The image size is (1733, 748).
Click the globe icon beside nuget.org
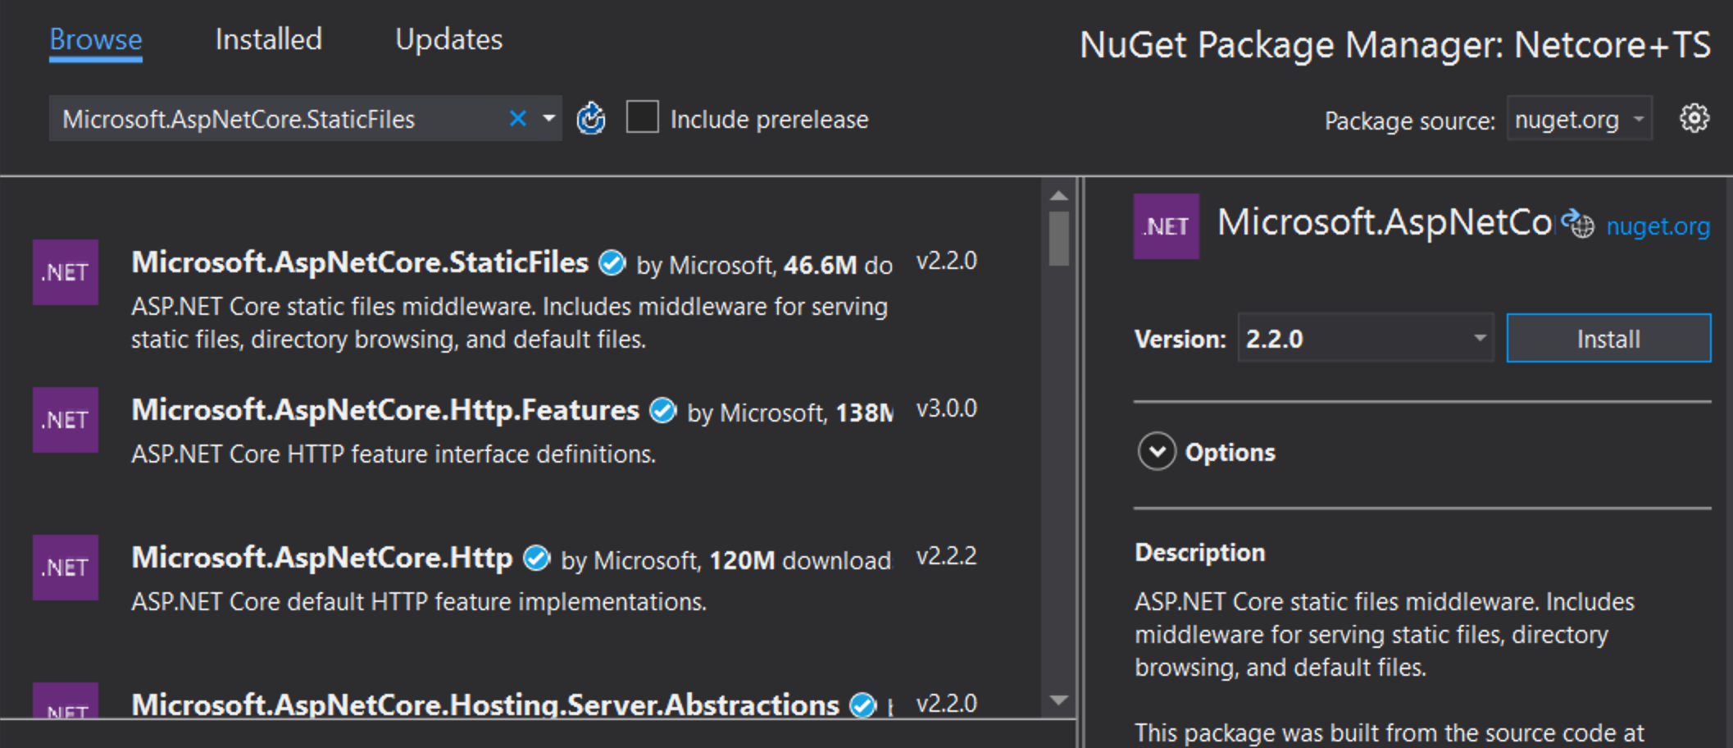coord(1580,226)
